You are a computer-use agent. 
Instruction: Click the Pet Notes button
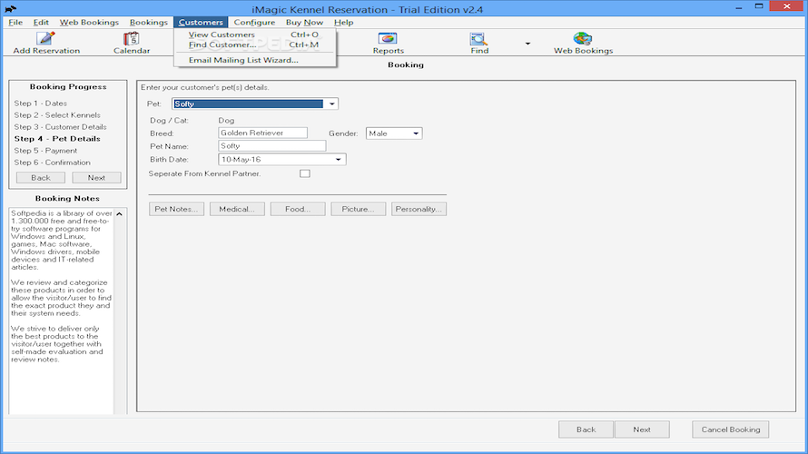pos(176,209)
